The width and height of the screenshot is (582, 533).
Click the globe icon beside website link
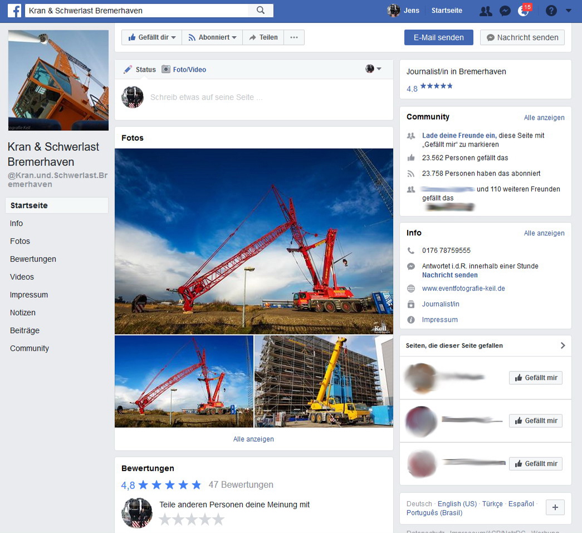pyautogui.click(x=411, y=288)
